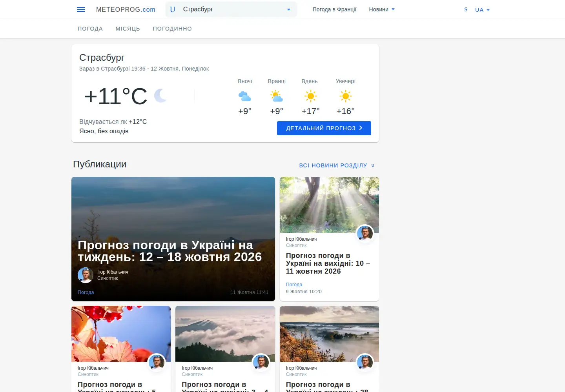This screenshot has height=392, width=565.
Task: Open the red berries article thumbnail
Action: [121, 334]
